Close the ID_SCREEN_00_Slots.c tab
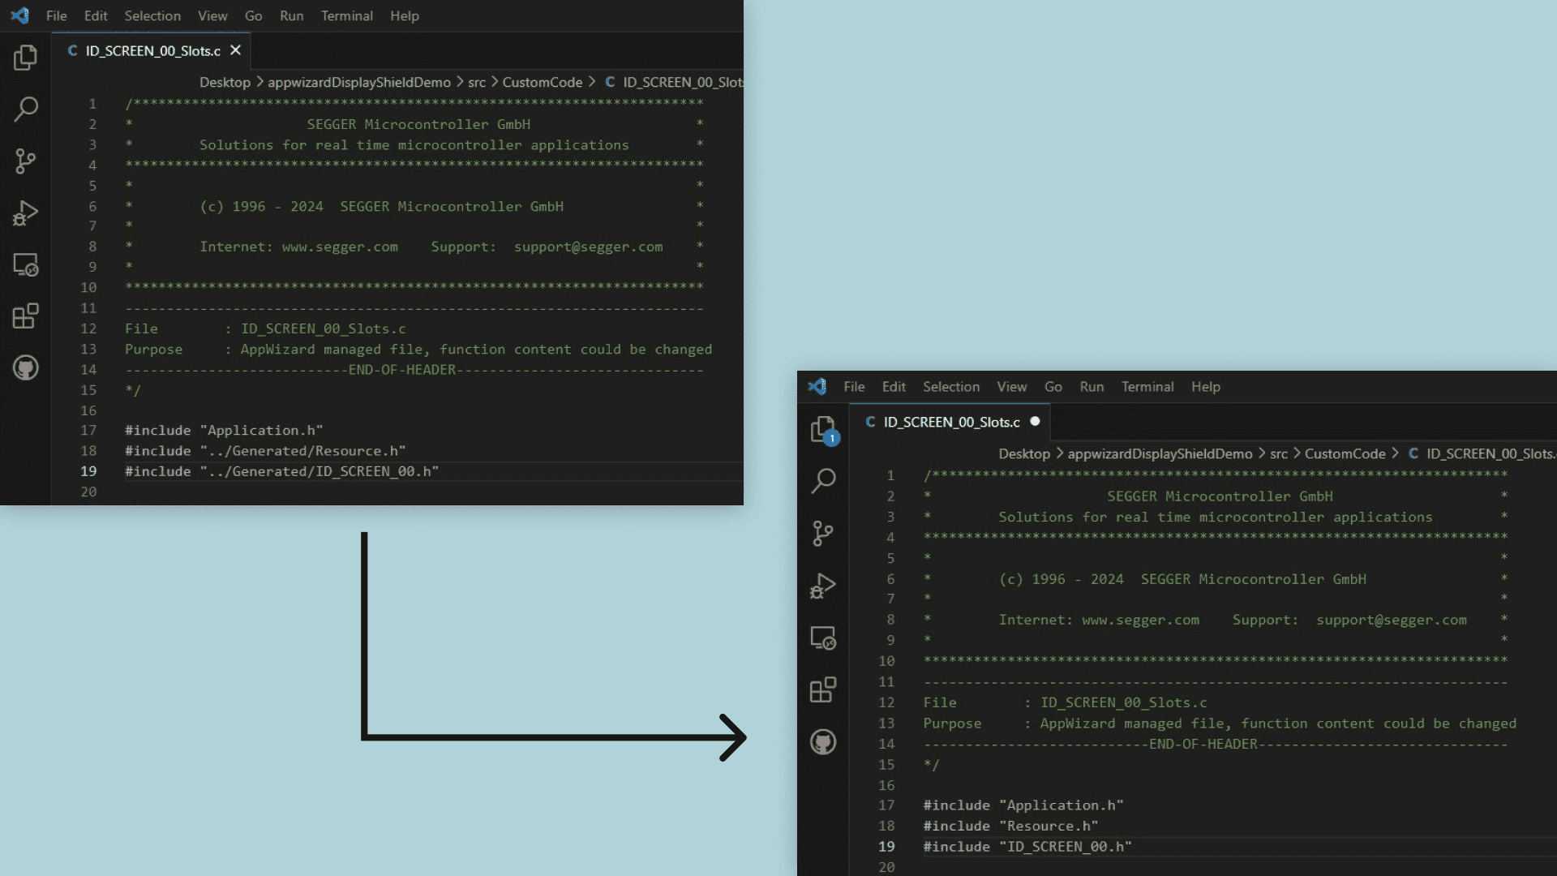1557x876 pixels. pyautogui.click(x=235, y=49)
